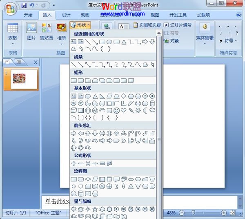Open the undo history dropdown arrow
Image resolution: width=245 pixels, height=219 pixels.
pyautogui.click(x=37, y=5)
